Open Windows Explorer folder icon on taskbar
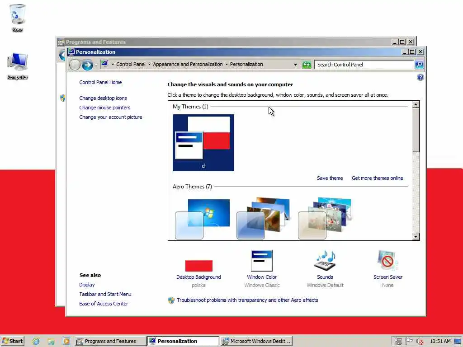The height and width of the screenshot is (347, 463). pos(51,341)
